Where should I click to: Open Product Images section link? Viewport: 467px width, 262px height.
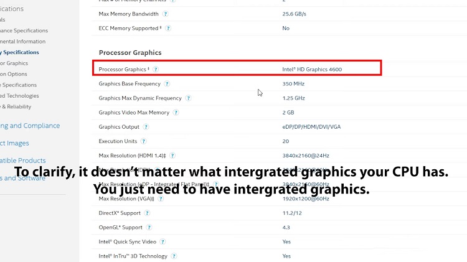tap(14, 143)
